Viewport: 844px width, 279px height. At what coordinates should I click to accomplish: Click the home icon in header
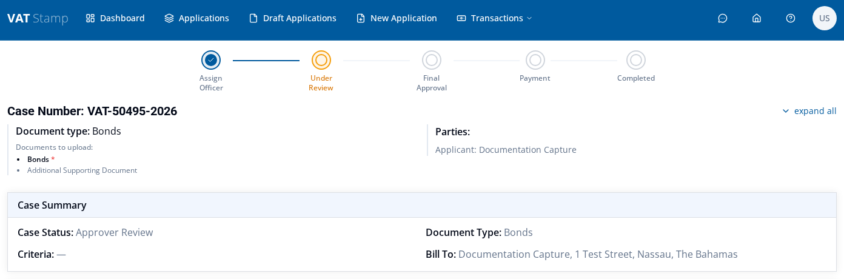(x=757, y=18)
